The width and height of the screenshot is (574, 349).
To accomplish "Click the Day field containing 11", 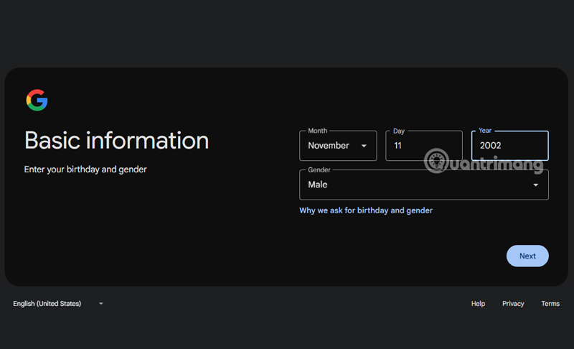I will (x=423, y=146).
